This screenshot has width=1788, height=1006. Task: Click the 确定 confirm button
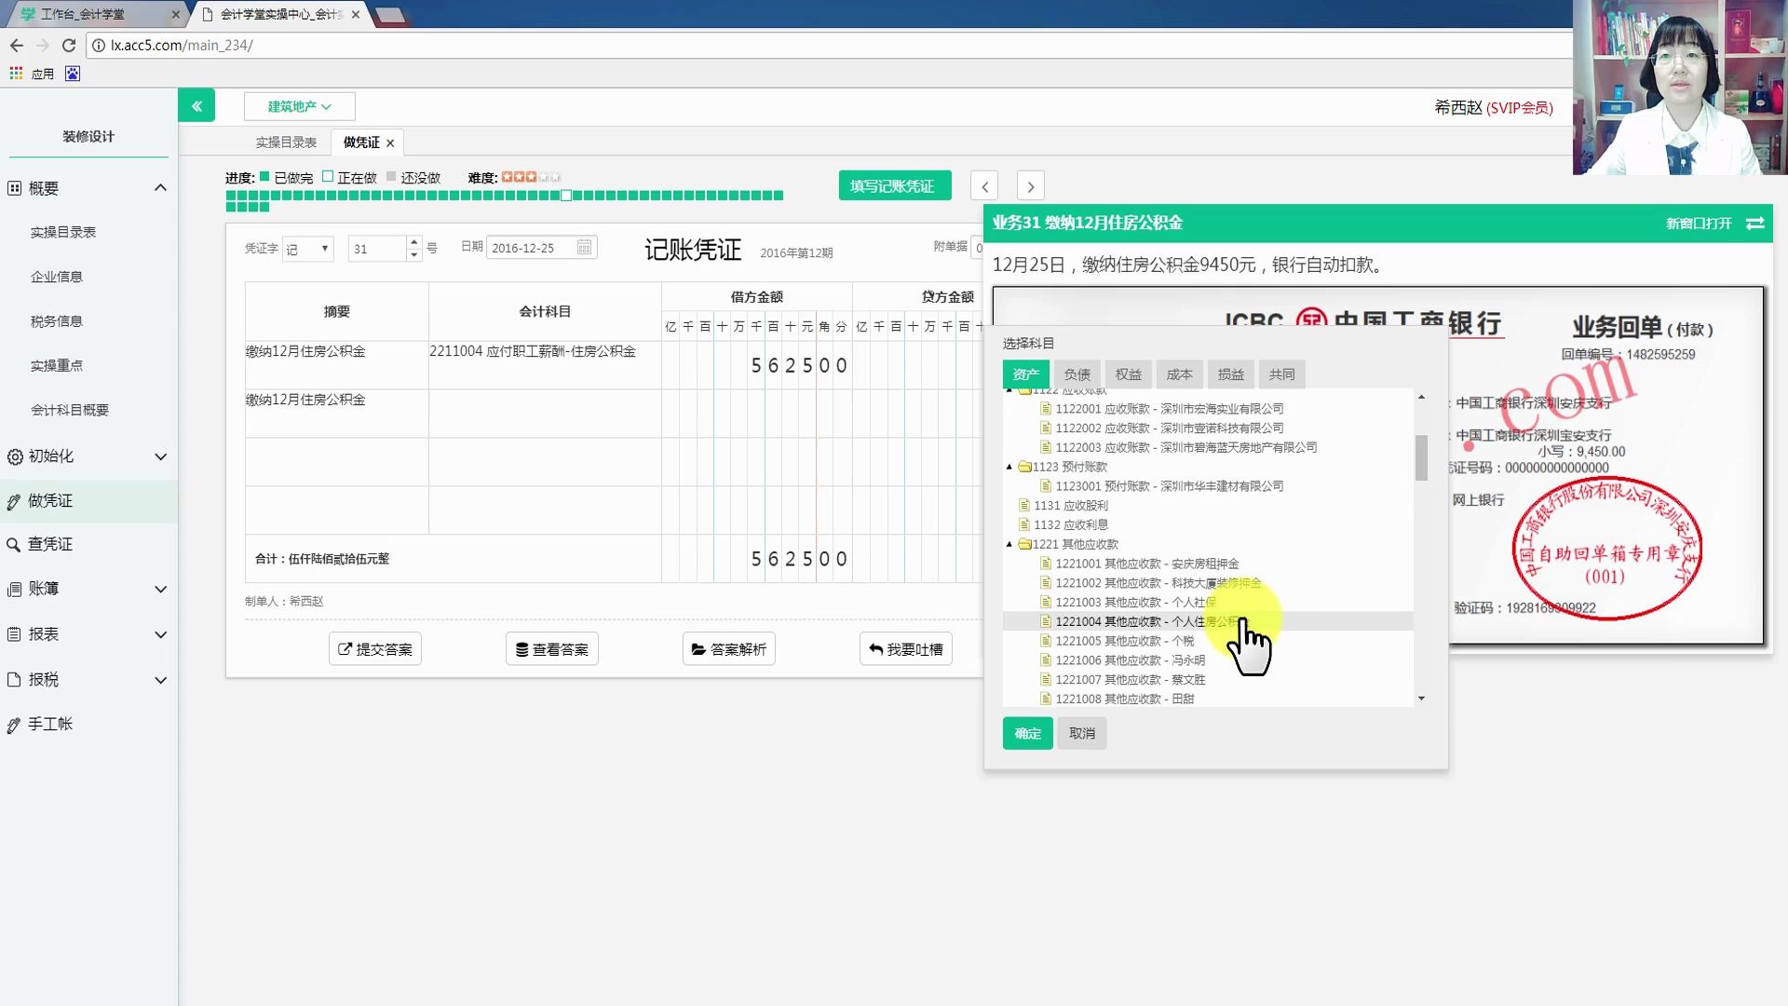(1026, 733)
